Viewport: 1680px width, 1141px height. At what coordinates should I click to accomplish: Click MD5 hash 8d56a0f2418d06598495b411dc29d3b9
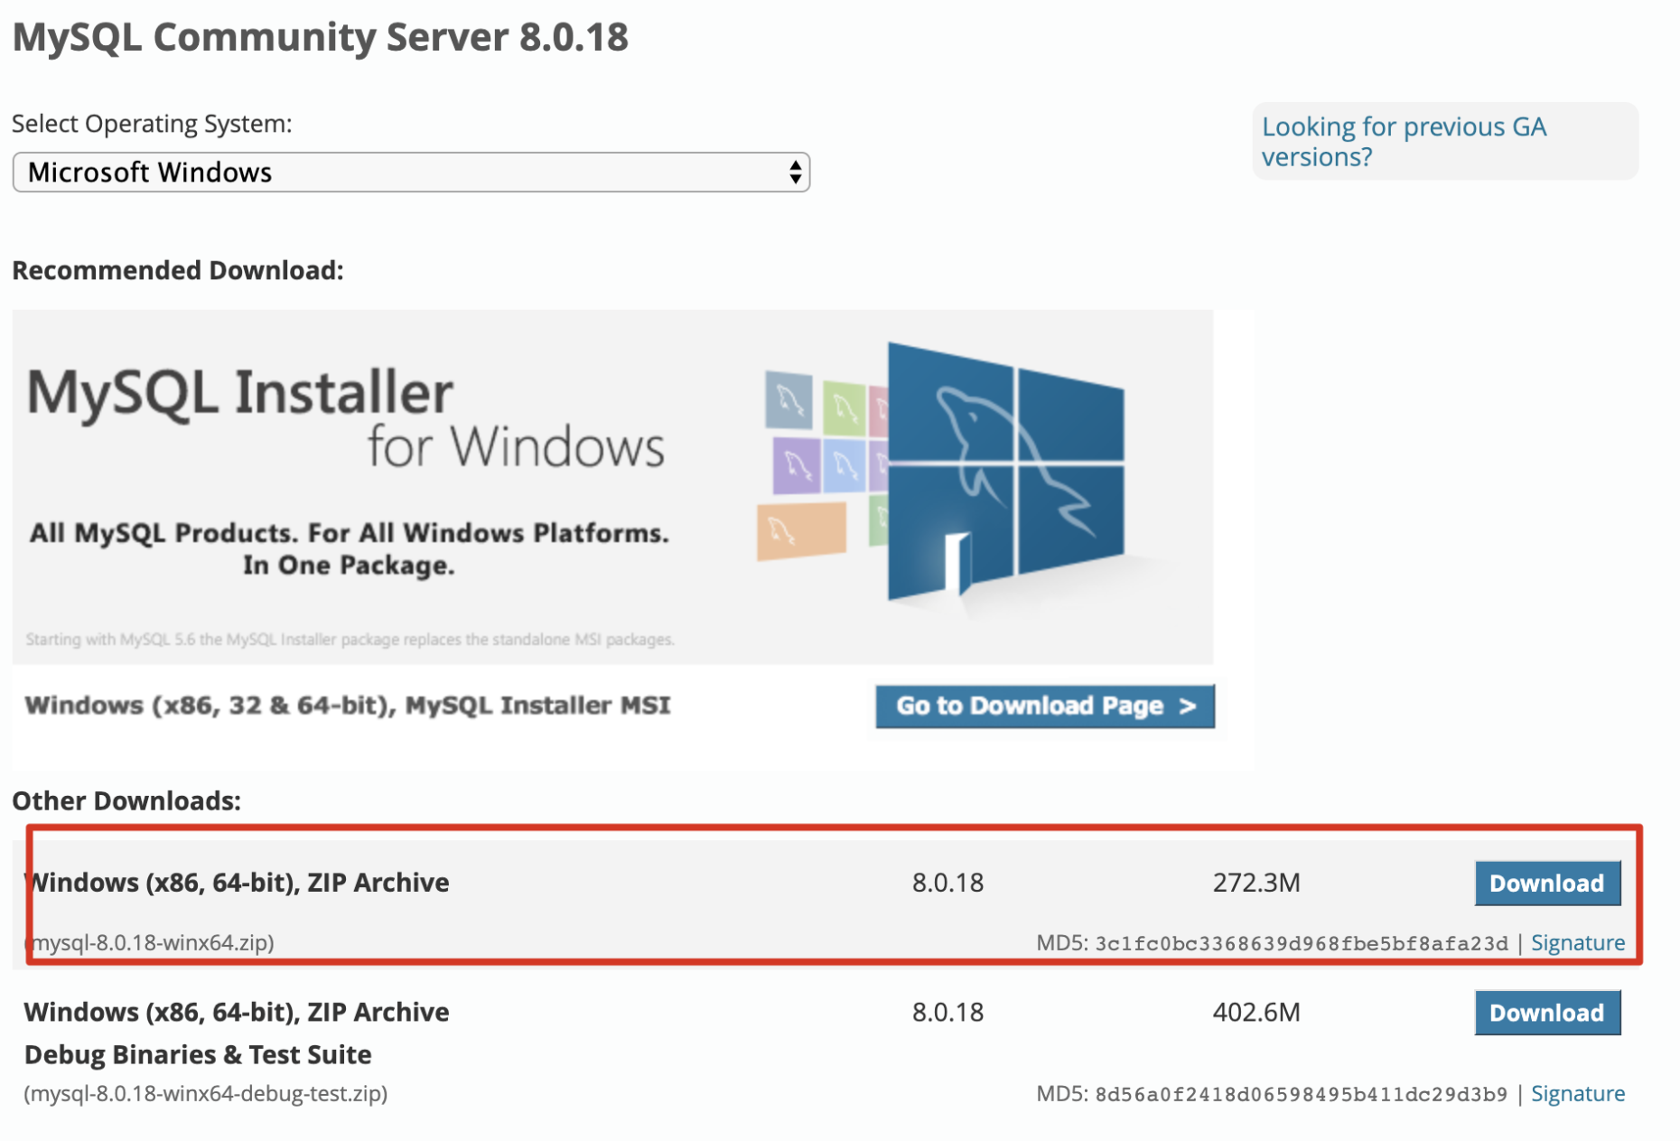[x=1302, y=1094]
